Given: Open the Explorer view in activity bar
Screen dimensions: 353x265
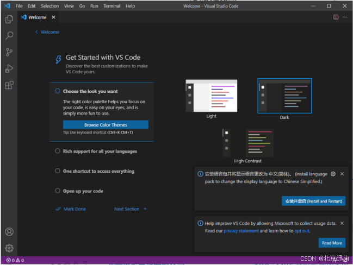Looking at the screenshot, I should point(9,19).
